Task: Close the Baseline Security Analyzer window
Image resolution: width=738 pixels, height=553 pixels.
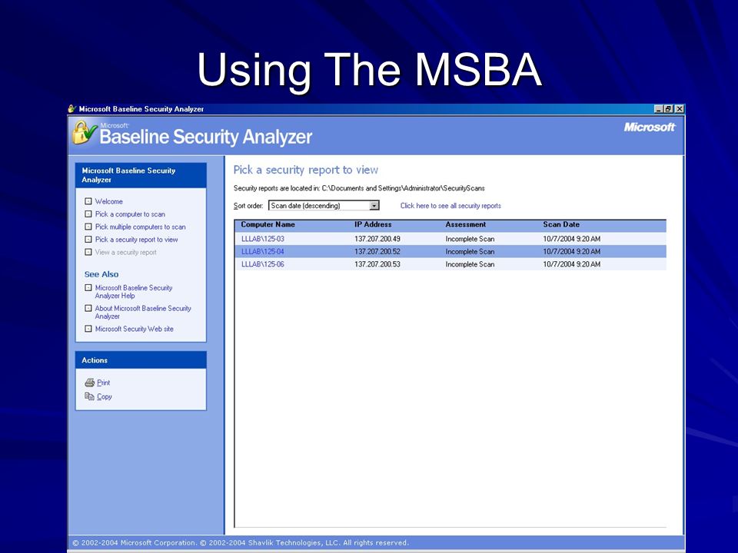Action: pos(679,109)
